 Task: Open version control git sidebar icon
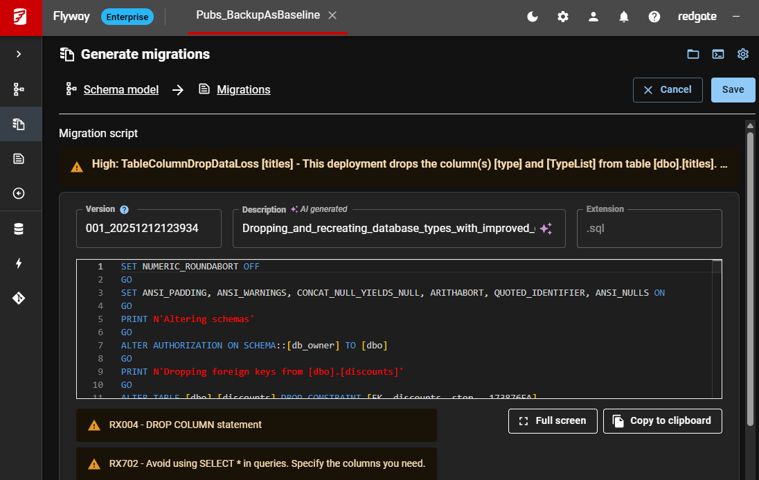[19, 299]
